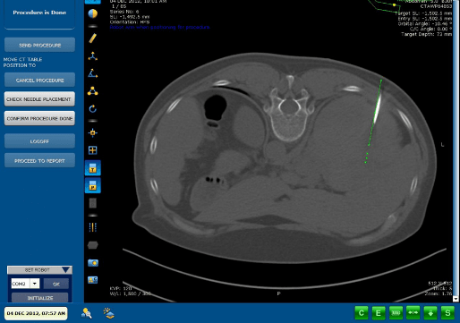Screen dimensions: 460x323
Task: Click the Cancel Procedure button
Action: tap(39, 80)
